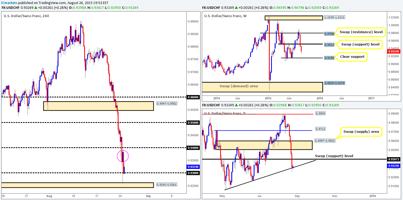Click the 0.9547-0.9582 zone label
The height and width of the screenshot is (200, 403).
(167, 103)
